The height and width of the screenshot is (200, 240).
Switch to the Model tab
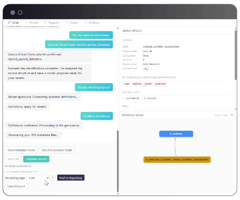(31, 22)
